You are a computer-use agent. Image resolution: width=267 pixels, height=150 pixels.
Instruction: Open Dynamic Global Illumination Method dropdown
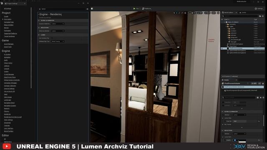click(58, 24)
